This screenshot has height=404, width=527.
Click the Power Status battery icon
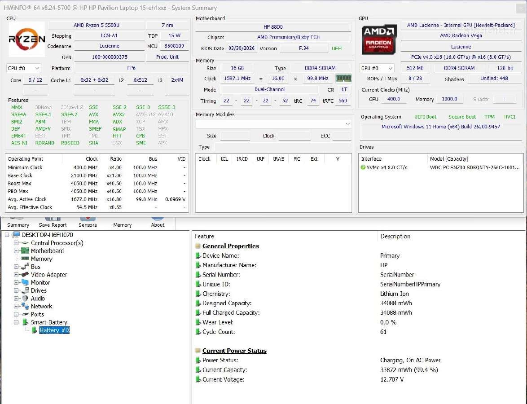pyautogui.click(x=198, y=360)
